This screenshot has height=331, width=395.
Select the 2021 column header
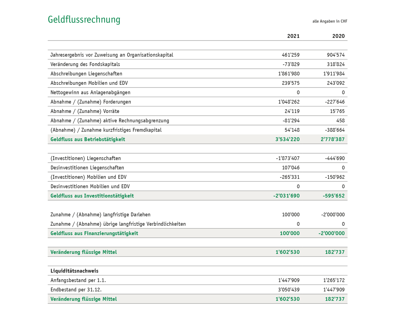293,36
